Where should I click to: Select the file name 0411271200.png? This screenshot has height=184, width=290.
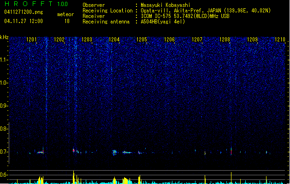pyautogui.click(x=24, y=12)
